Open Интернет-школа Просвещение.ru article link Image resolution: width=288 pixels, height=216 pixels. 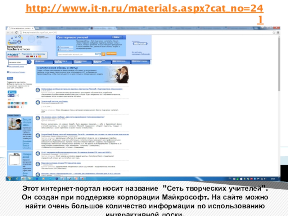pyautogui.click(x=81, y=174)
